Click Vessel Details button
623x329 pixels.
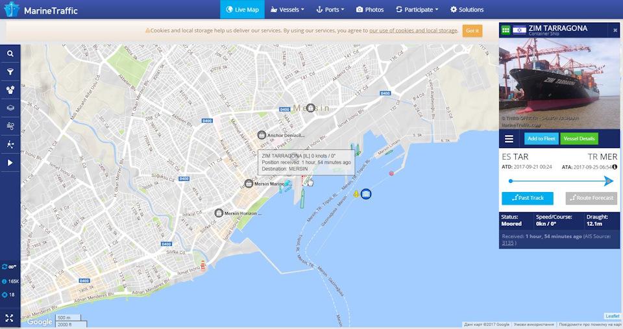(579, 139)
